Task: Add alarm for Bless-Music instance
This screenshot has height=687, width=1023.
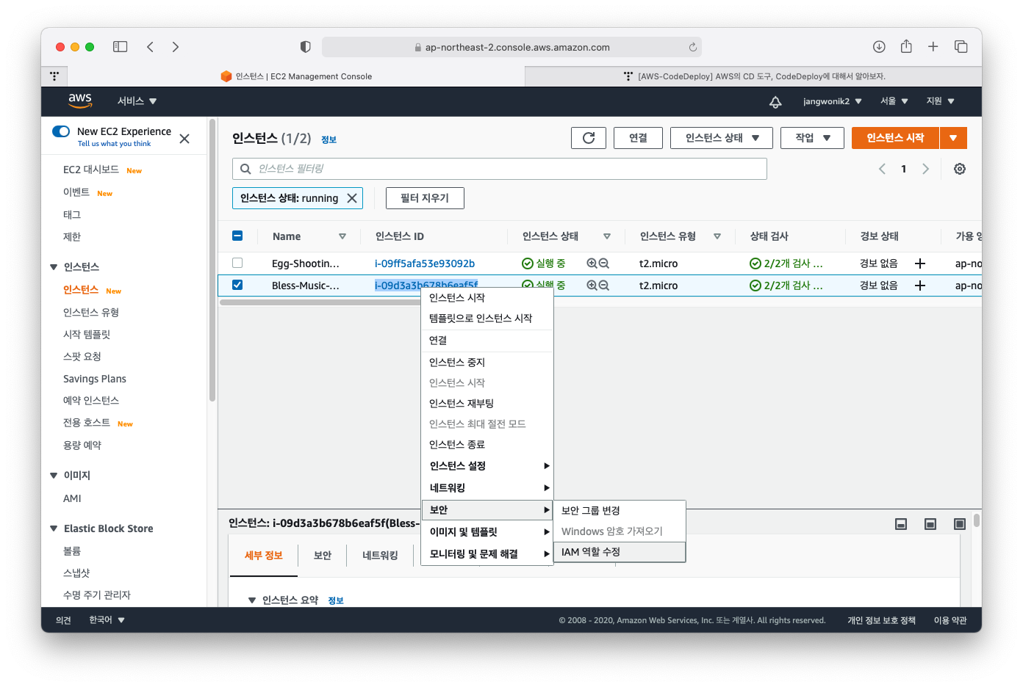Action: pos(920,286)
